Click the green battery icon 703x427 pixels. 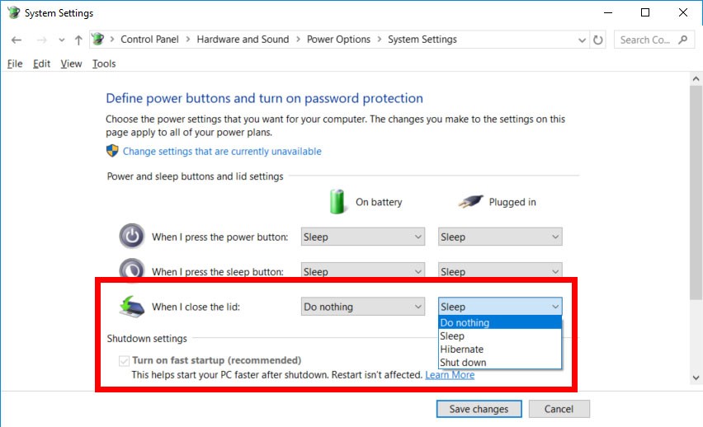337,202
